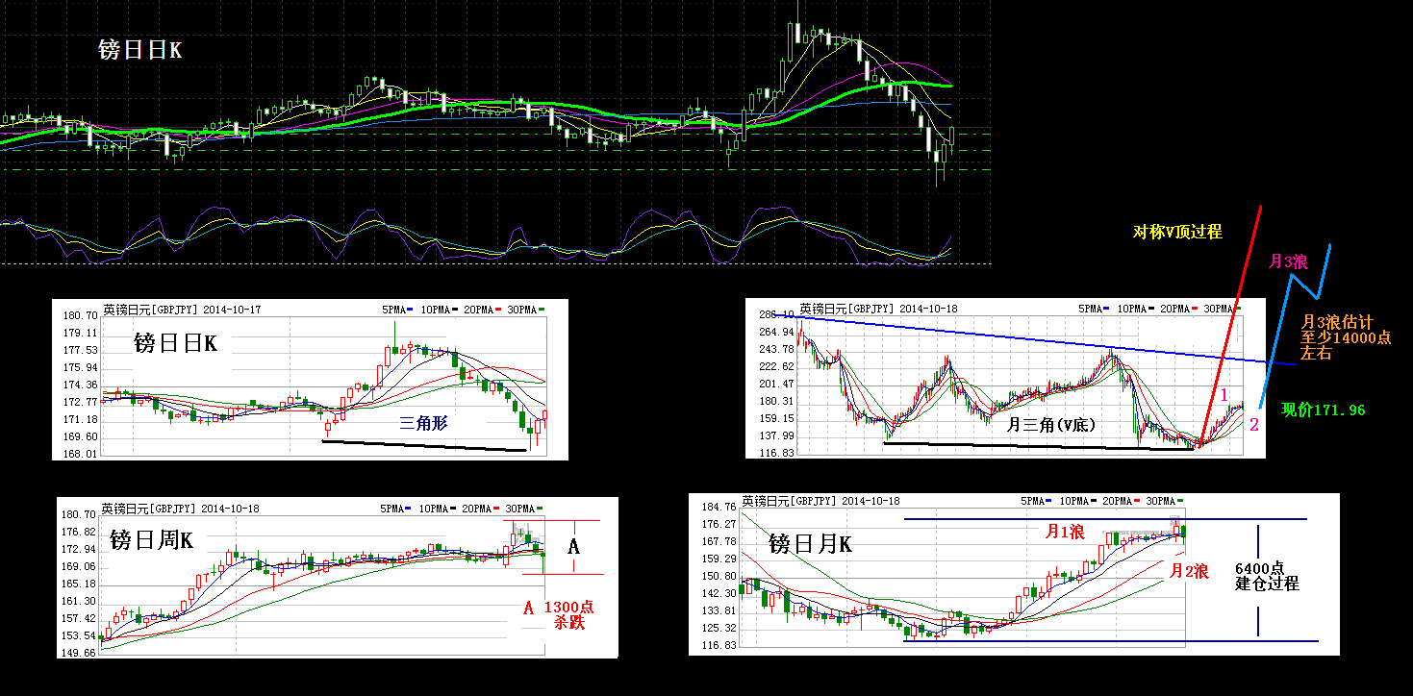Click the 10PMA legend in the 镑日月K panel

(1076, 501)
